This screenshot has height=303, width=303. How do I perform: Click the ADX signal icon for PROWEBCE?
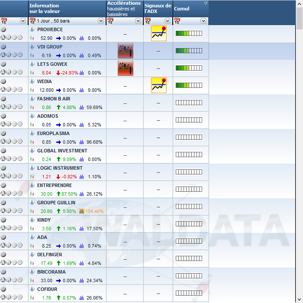click(x=159, y=33)
